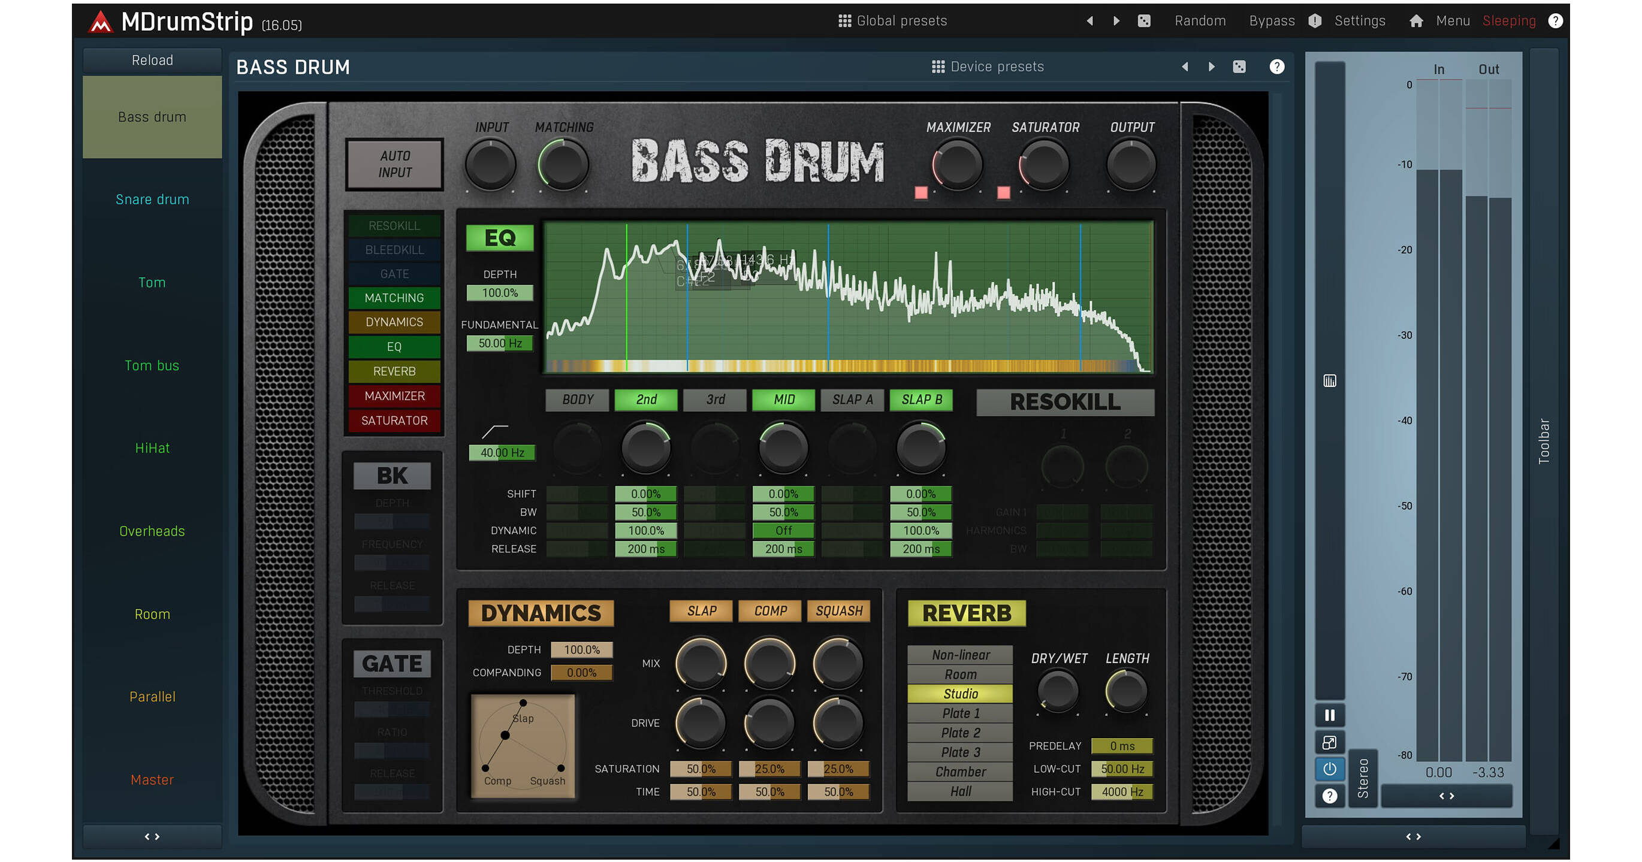The height and width of the screenshot is (862, 1642).
Task: Click the Input knob
Action: coord(490,164)
